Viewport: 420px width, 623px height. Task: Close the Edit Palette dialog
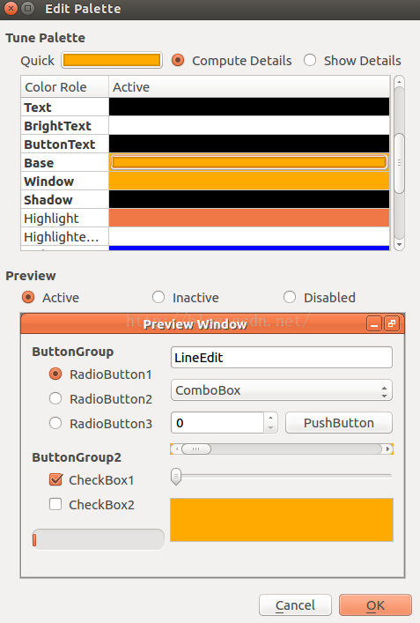11,8
